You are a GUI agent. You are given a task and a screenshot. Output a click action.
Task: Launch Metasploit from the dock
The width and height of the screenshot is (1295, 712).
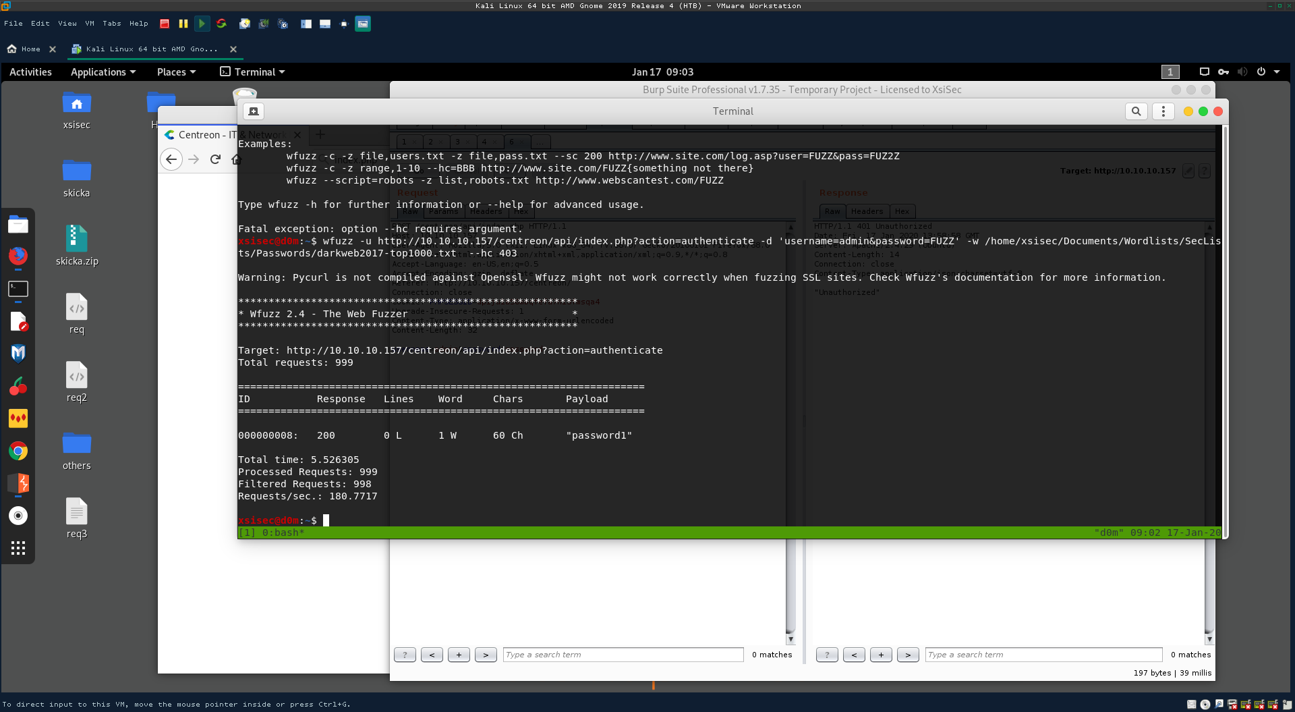[x=18, y=353]
